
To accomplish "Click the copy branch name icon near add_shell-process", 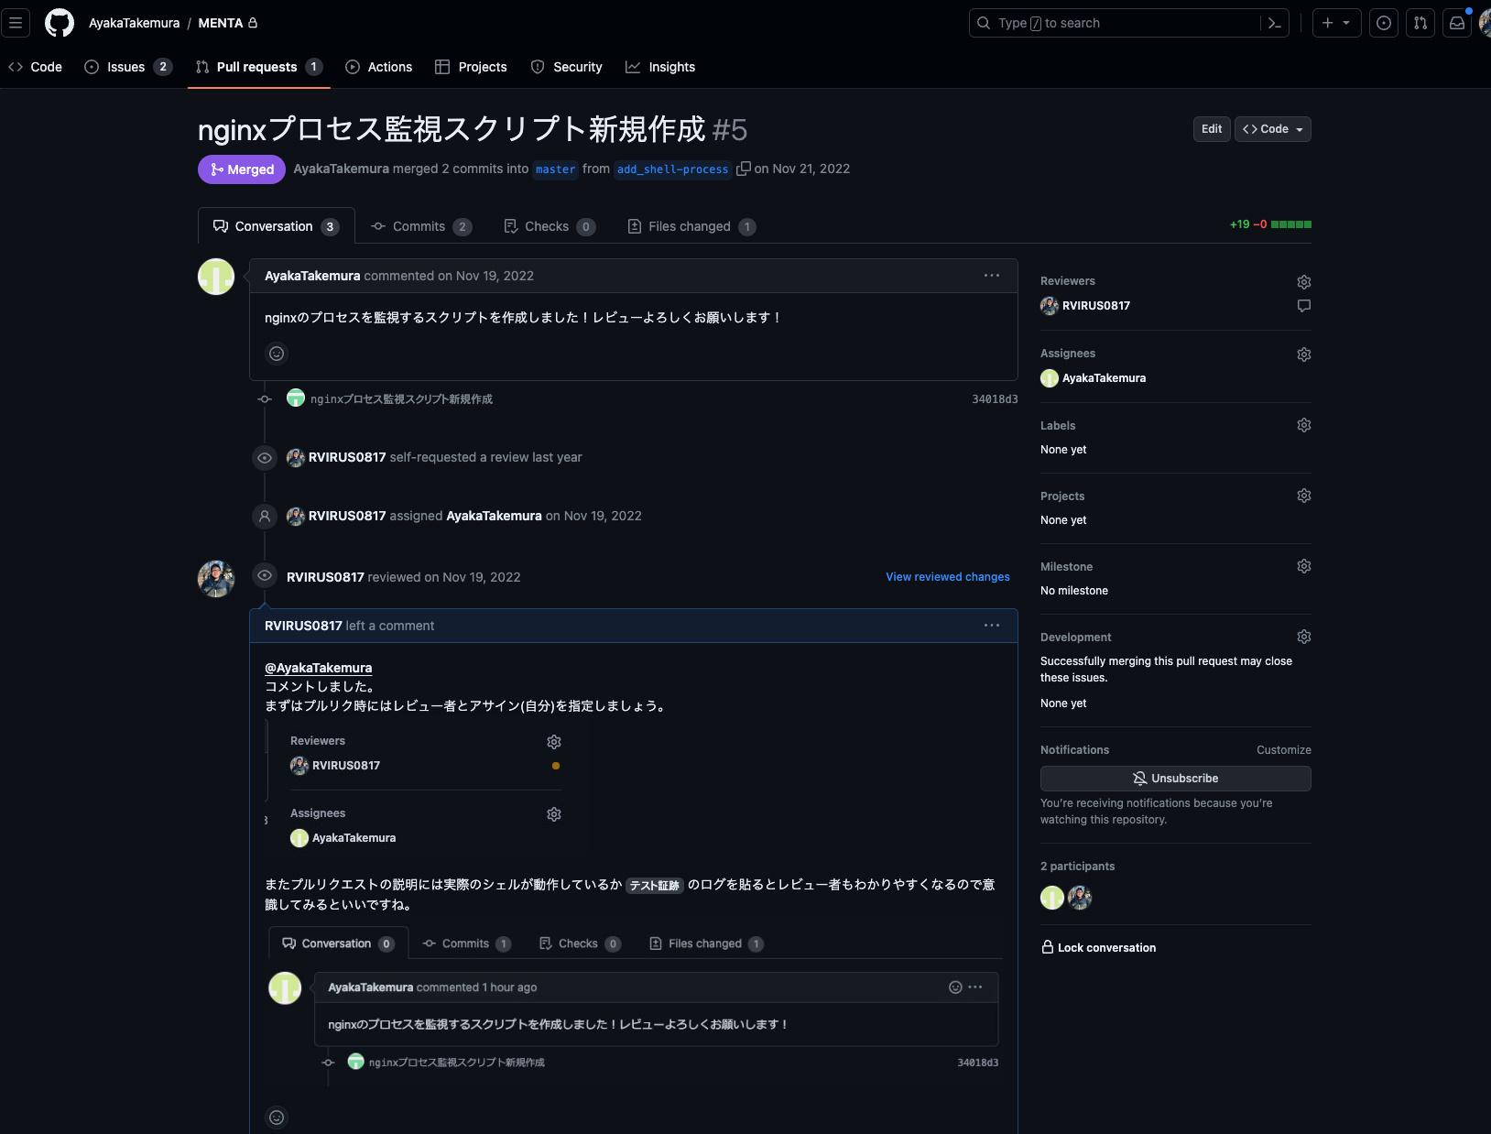I will click(x=744, y=169).
